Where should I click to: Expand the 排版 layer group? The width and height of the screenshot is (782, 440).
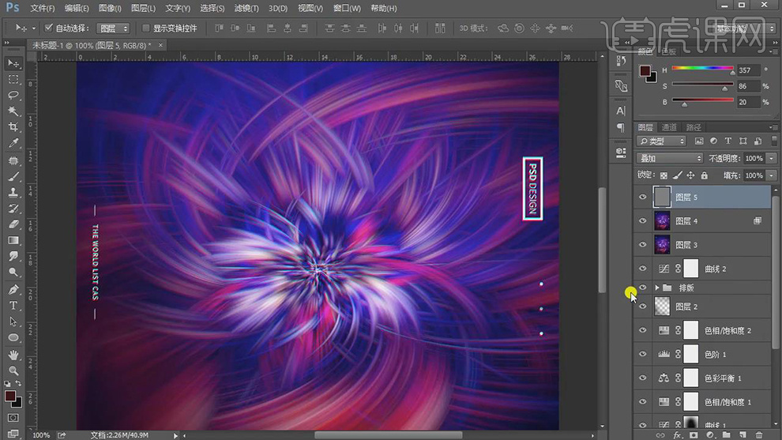pyautogui.click(x=656, y=288)
